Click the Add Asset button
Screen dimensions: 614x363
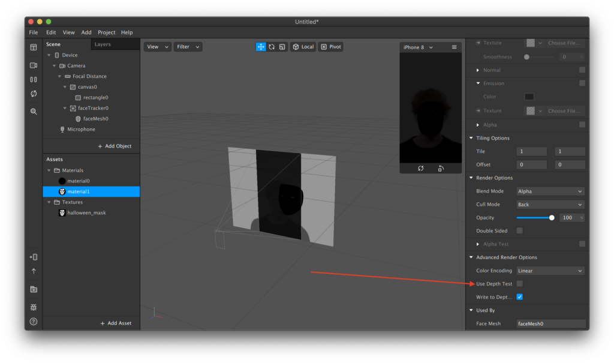pyautogui.click(x=116, y=323)
